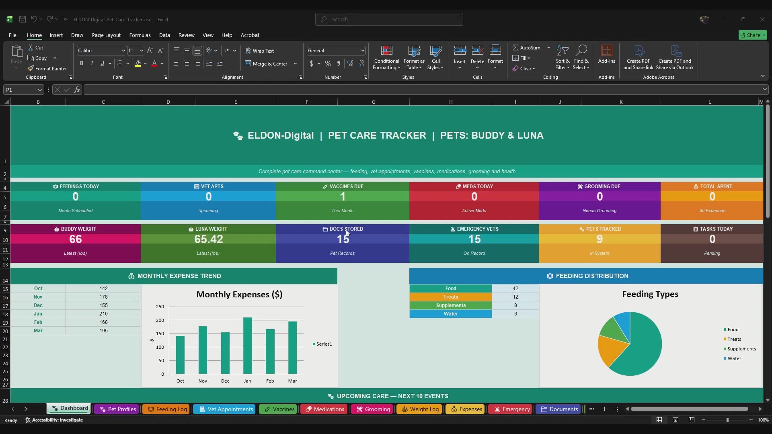Click Accessibility: Investigate in status bar
The image size is (772, 434).
(x=54, y=420)
